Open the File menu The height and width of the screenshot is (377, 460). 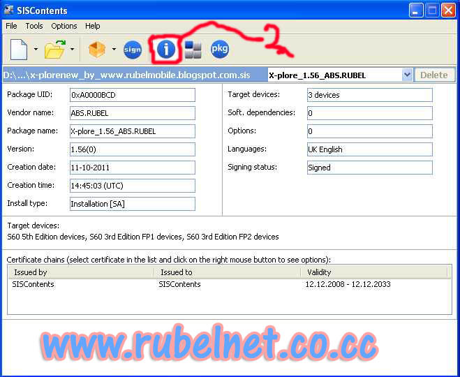(x=11, y=26)
